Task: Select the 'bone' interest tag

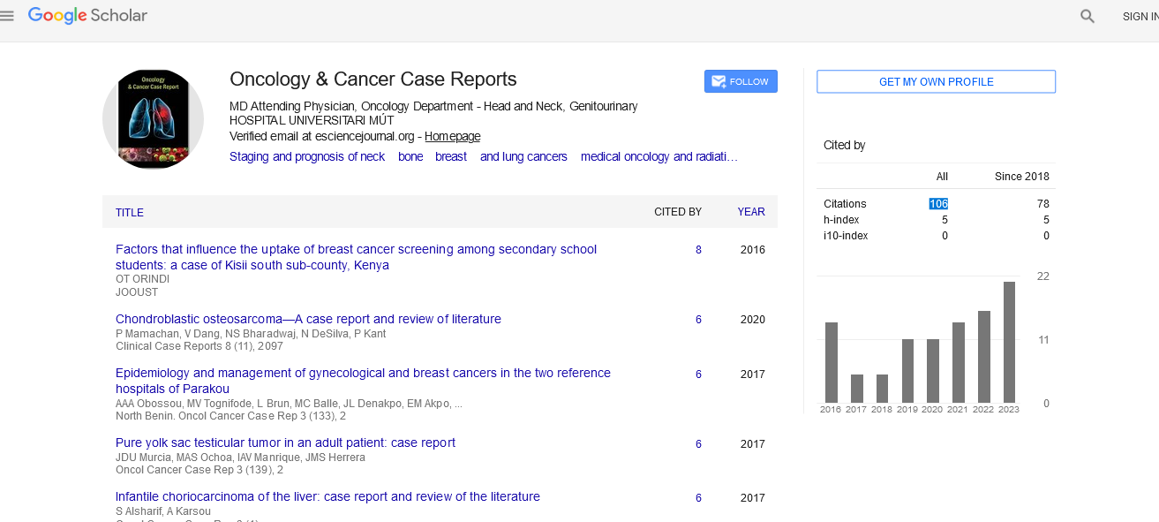Action: tap(410, 156)
